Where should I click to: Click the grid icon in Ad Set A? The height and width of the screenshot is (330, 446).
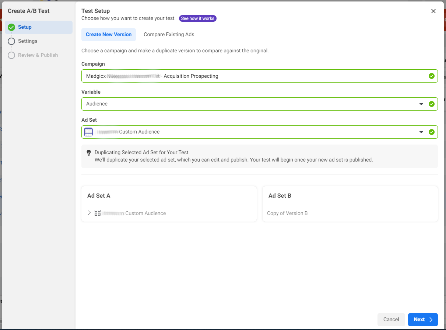tap(98, 213)
